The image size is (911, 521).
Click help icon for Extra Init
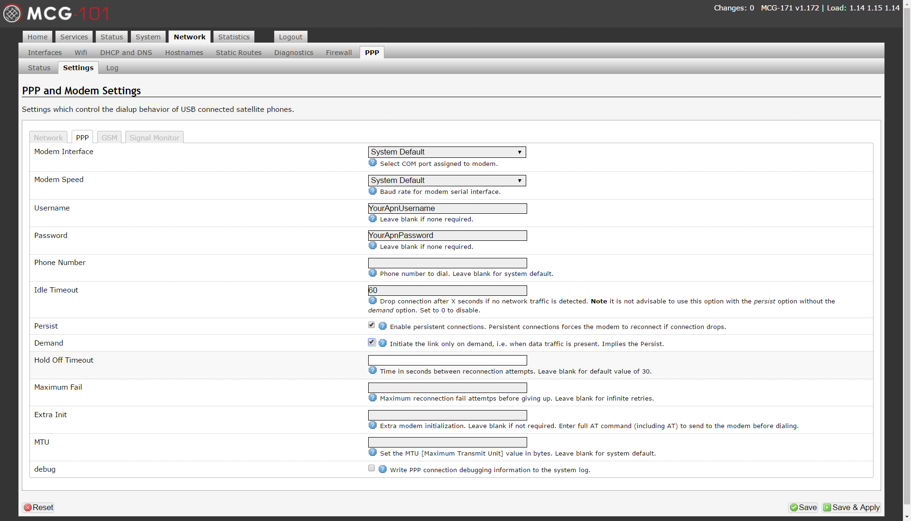(x=372, y=425)
